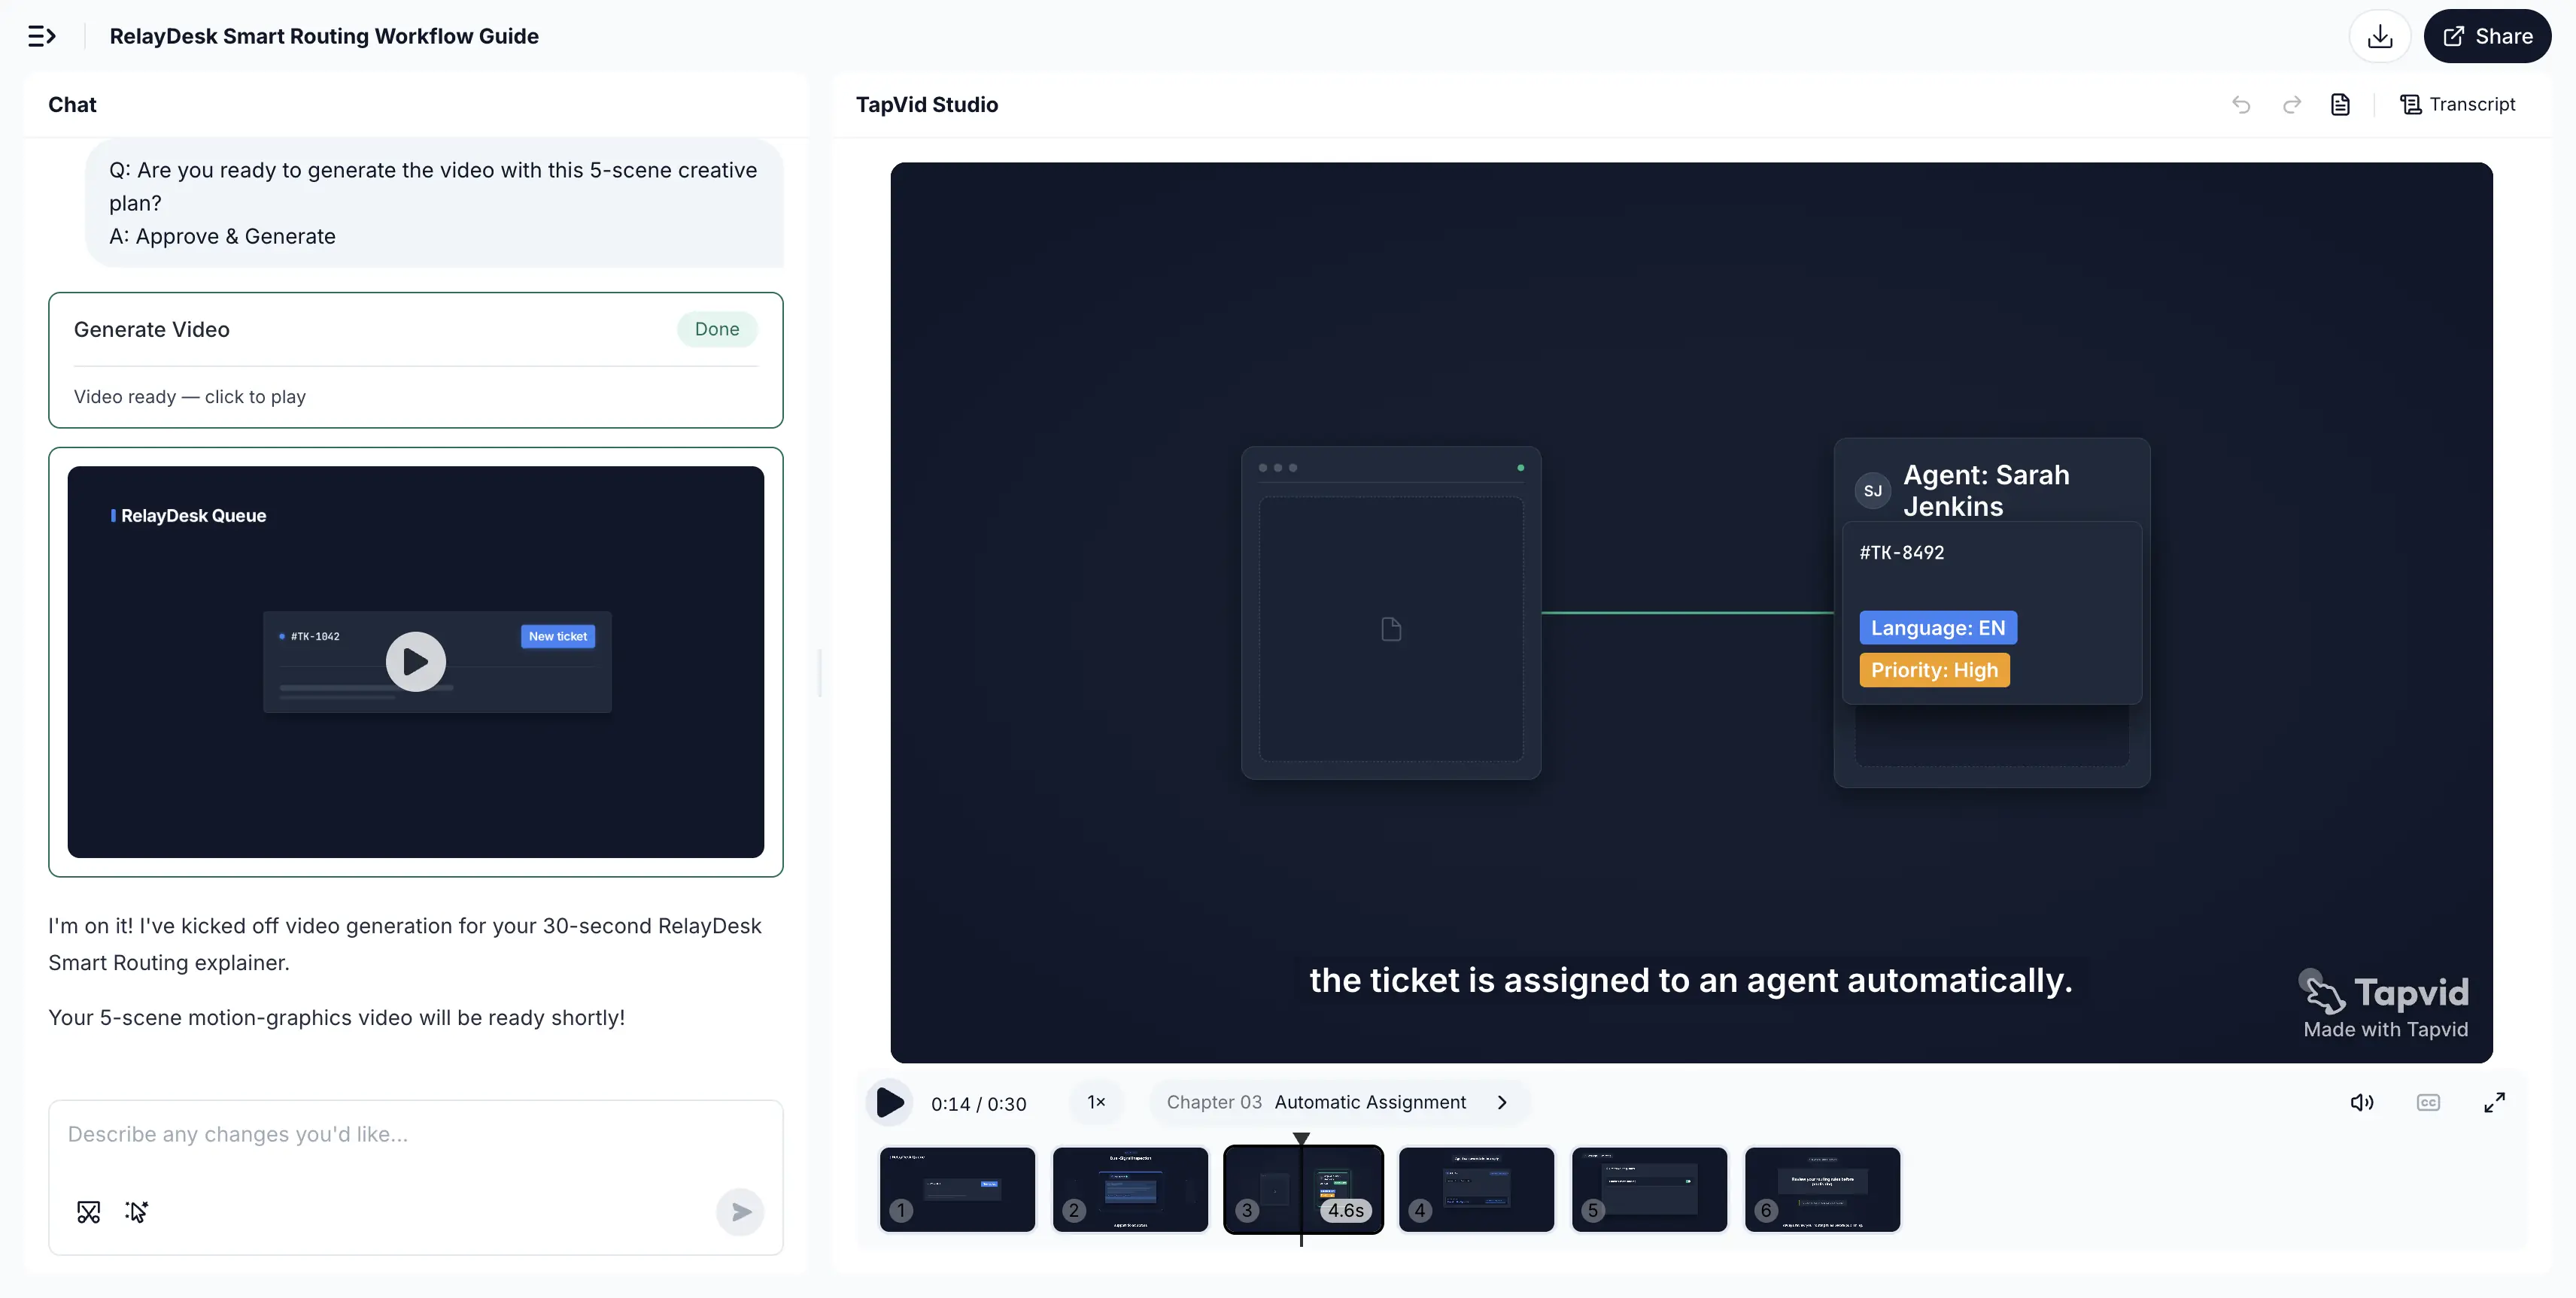The width and height of the screenshot is (2576, 1298).
Task: Mute the video volume
Action: coord(2361,1102)
